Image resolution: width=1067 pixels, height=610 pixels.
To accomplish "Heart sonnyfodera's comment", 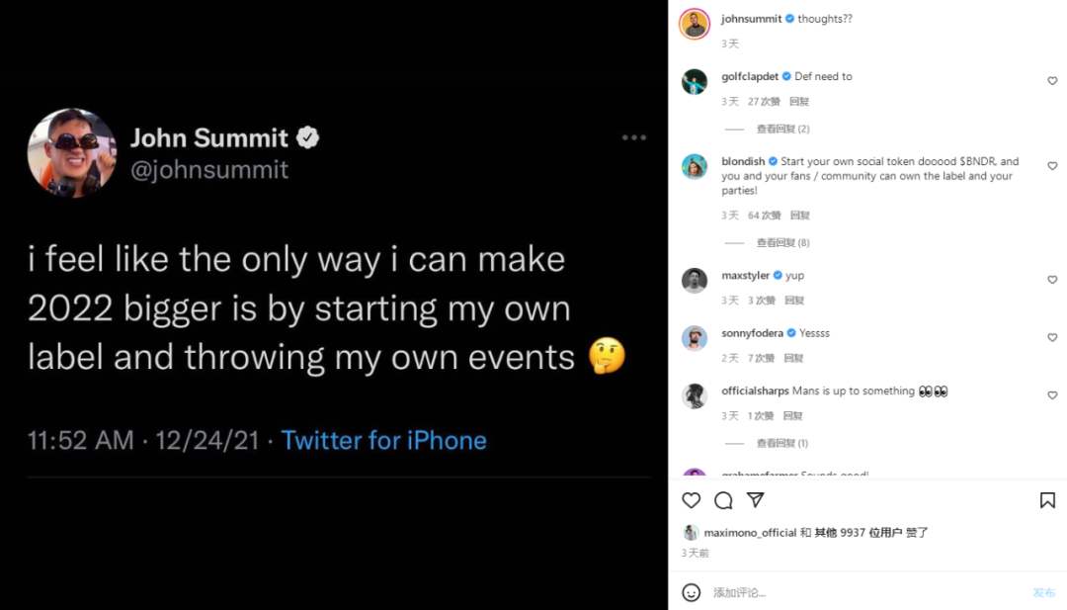I will (1052, 338).
